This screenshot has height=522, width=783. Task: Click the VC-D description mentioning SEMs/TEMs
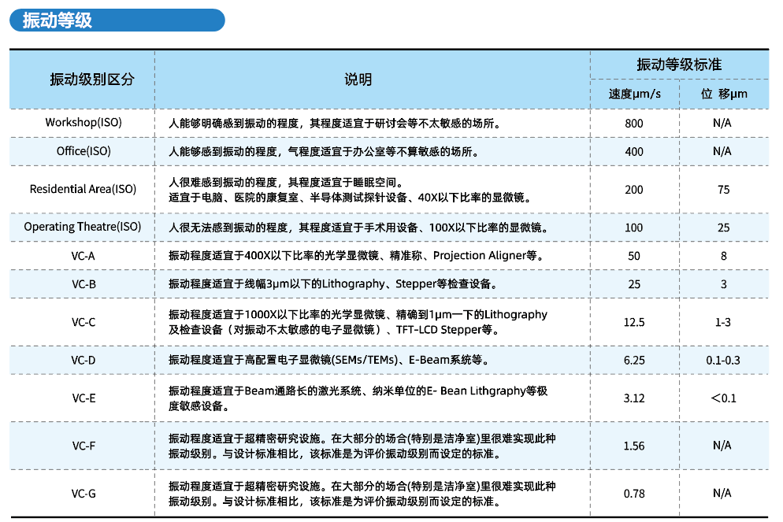(x=328, y=360)
